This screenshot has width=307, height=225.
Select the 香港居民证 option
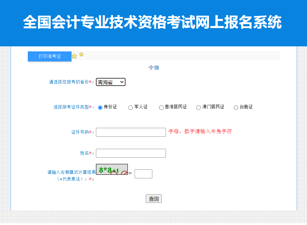pyautogui.click(x=161, y=107)
